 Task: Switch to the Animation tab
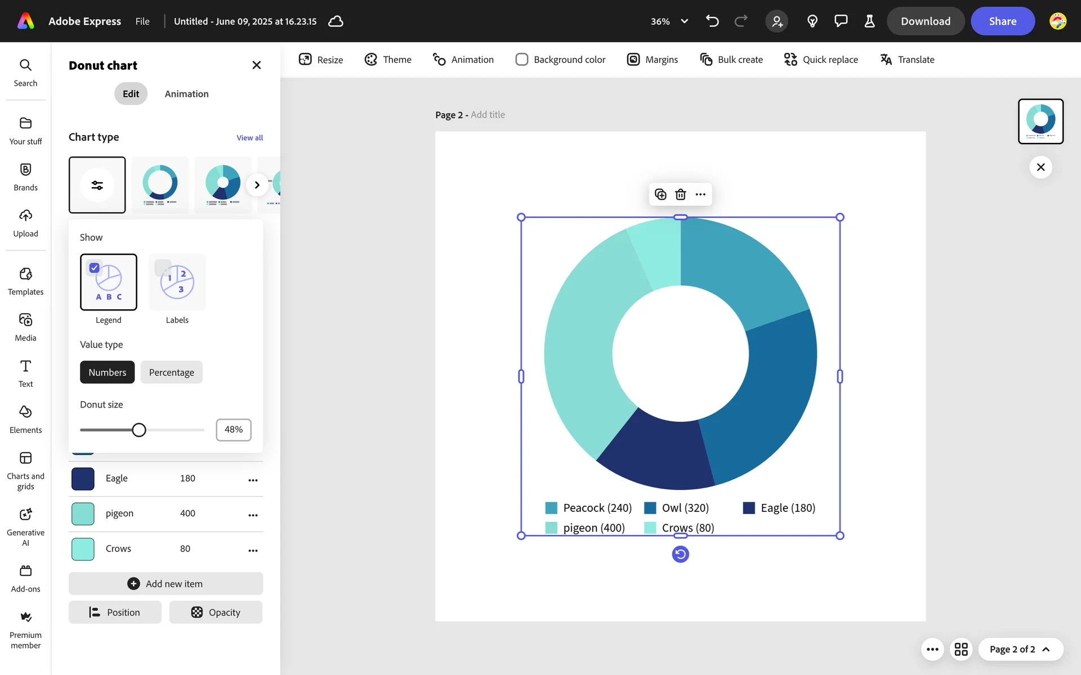pos(186,94)
